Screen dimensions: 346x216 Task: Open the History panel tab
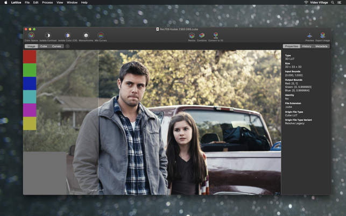(306, 46)
